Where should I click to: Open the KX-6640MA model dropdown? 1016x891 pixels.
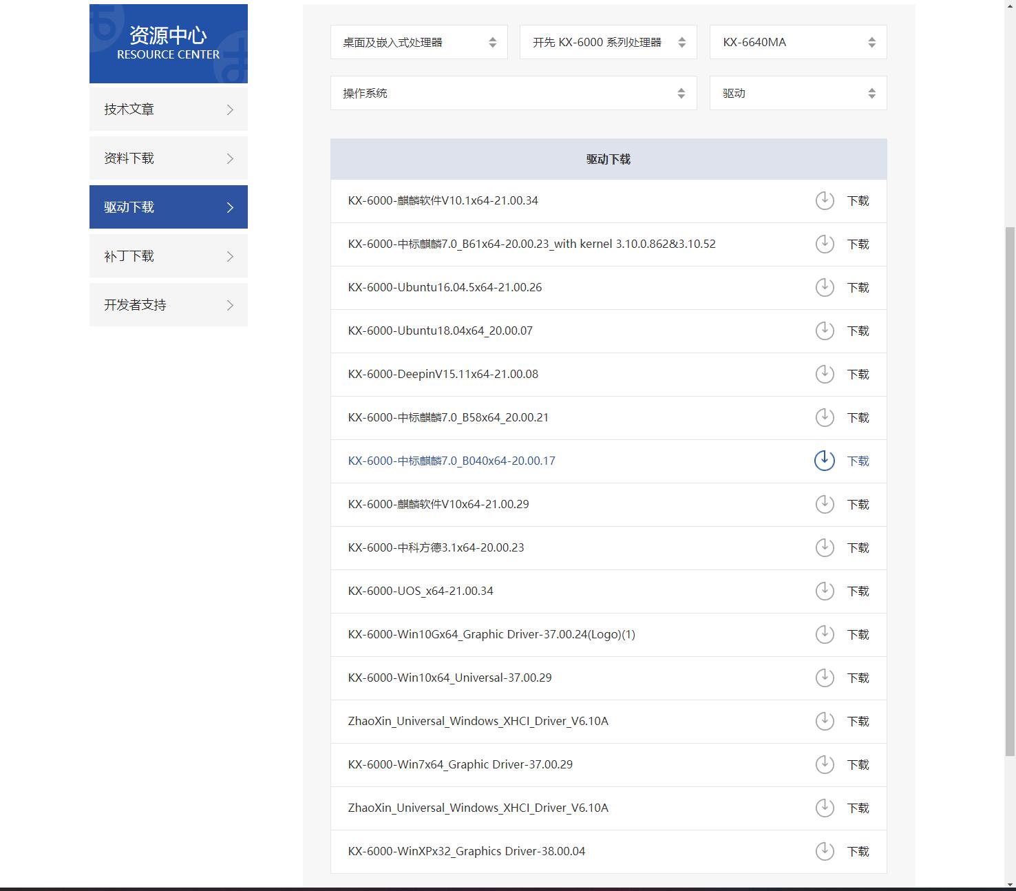pos(797,41)
